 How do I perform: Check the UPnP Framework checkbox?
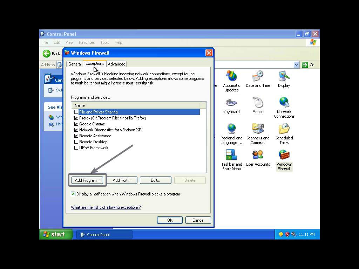click(76, 148)
